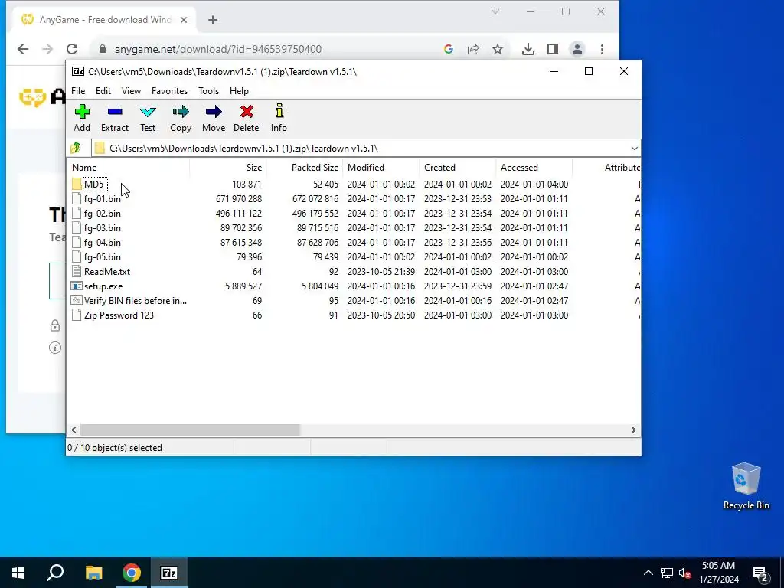Image resolution: width=784 pixels, height=588 pixels.
Task: Sort by the Modified column header
Action: (381, 168)
